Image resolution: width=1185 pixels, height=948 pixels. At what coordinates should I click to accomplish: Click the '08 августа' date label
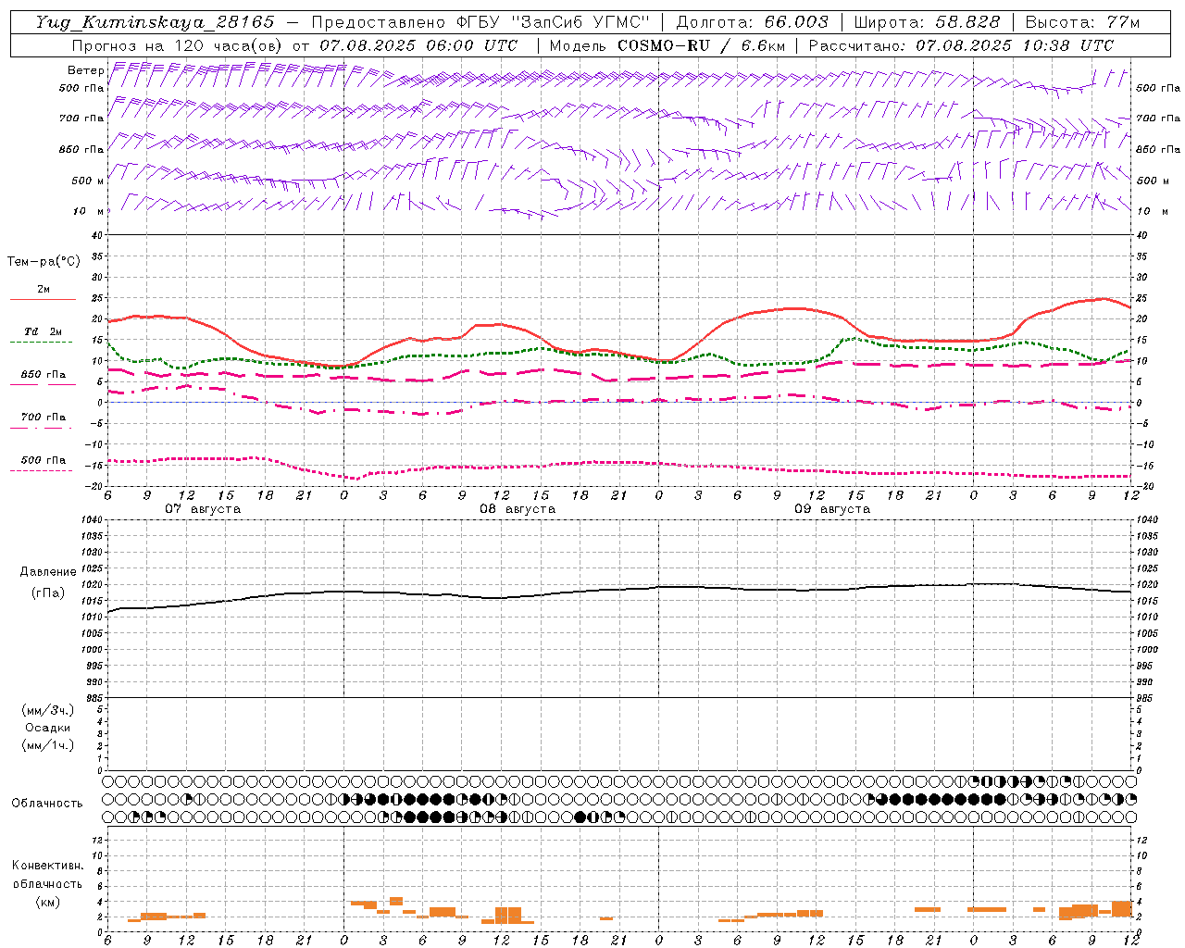(518, 509)
